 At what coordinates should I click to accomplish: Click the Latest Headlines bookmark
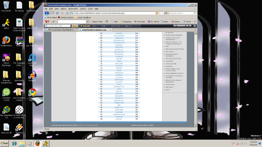[84, 18]
